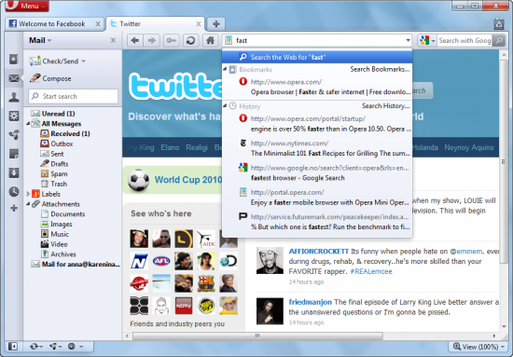
Task: Open the Mail panel envelope icon
Action: click(x=14, y=78)
